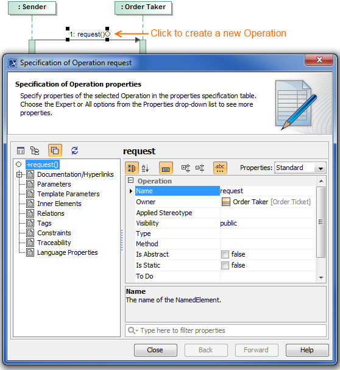Screen dimensions: 340x370
Task: Open the Relations tree item
Action: click(51, 213)
